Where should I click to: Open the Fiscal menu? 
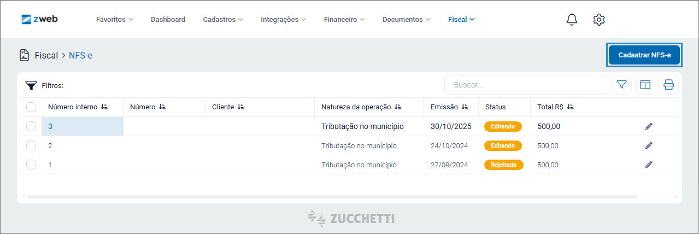461,20
